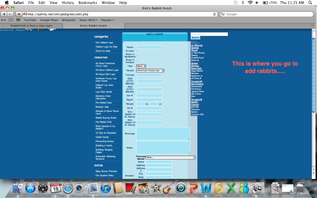Open the Top Sites grid icon
The image size is (317, 198).
[x=18, y=20]
